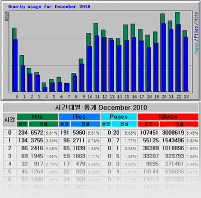The width and height of the screenshot is (201, 198).
Task: Select the green Hits bar top for hour 20
Action: coord(162,19)
